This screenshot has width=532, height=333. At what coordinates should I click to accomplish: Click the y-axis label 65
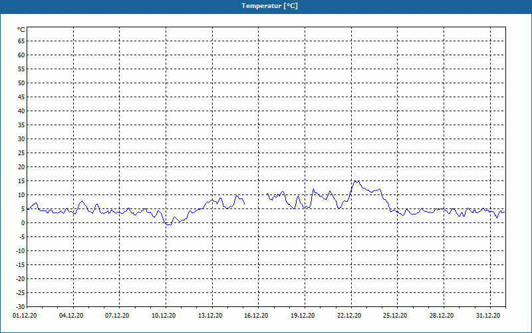coord(21,41)
